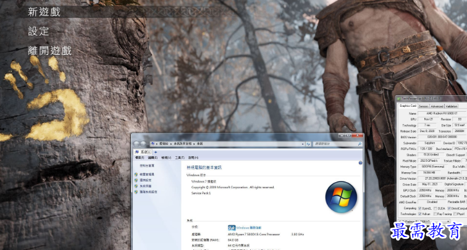Click the Name field showing AMD Radeon
The width and height of the screenshot is (467, 250).
pos(442,114)
